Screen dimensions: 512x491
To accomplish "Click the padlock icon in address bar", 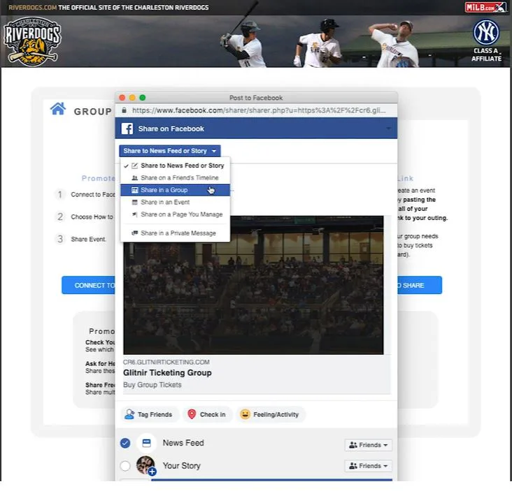I will 124,110.
